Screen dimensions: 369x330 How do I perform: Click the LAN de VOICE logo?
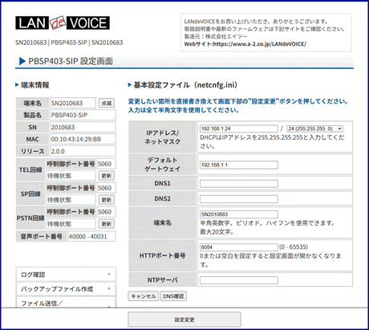click(63, 22)
